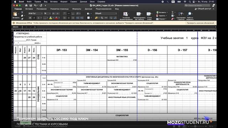228x128 pixels.
Task: Click the Проверить наличие обновлений button
Action: [x=200, y=23]
